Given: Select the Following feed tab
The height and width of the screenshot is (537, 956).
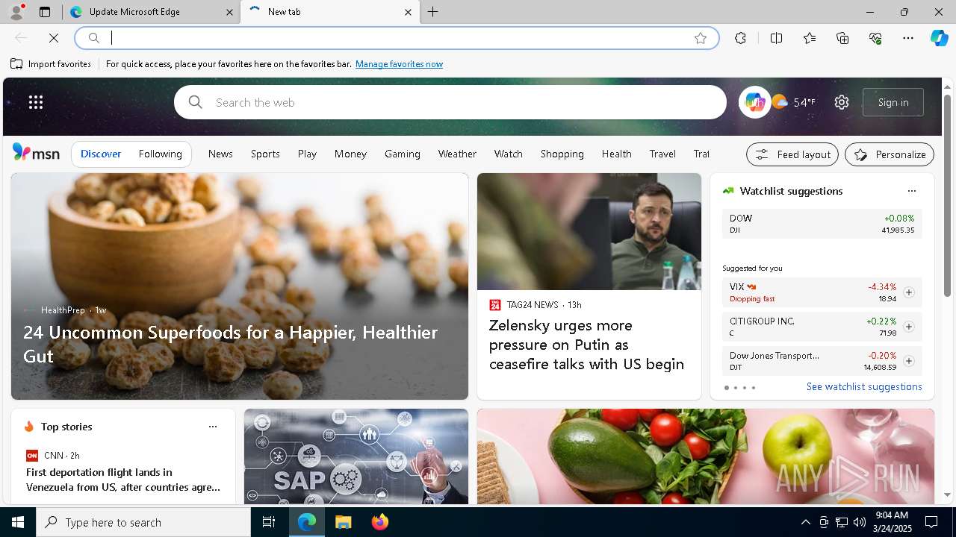Looking at the screenshot, I should point(160,154).
